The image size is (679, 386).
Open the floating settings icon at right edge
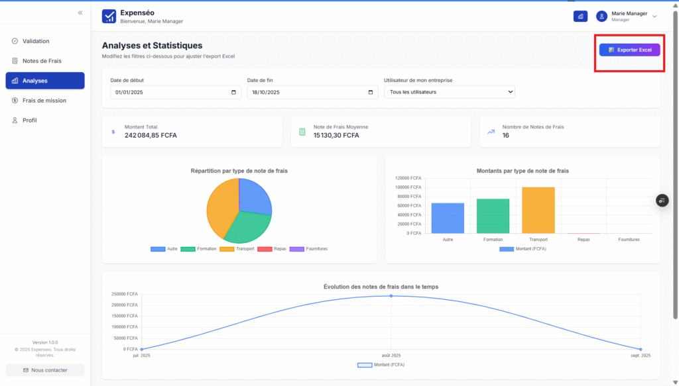click(662, 201)
